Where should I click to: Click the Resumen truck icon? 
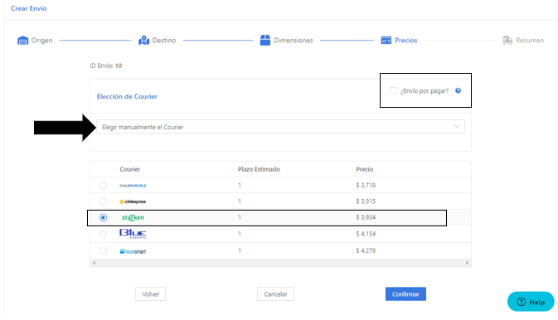507,41
